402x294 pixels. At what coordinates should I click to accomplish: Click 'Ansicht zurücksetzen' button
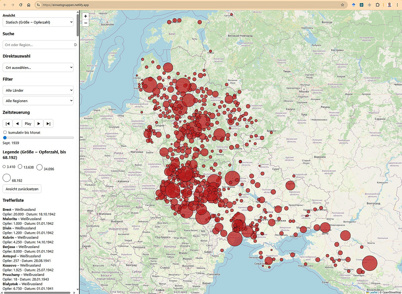(x=22, y=189)
